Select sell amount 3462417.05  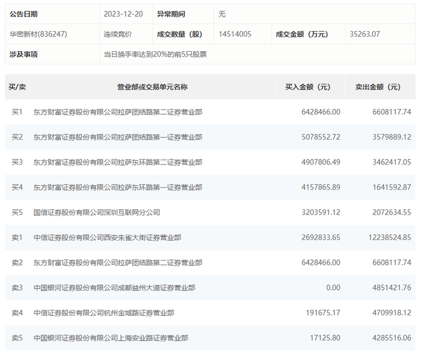tap(392, 162)
